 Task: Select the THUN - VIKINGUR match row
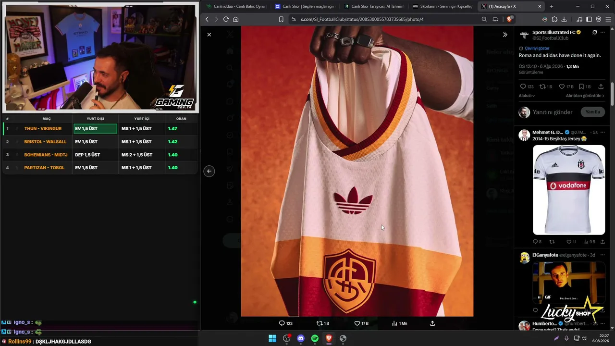tap(100, 129)
